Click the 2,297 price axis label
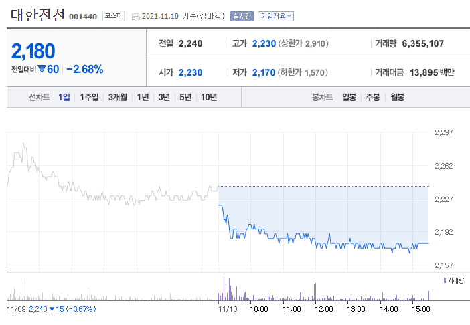 point(444,132)
